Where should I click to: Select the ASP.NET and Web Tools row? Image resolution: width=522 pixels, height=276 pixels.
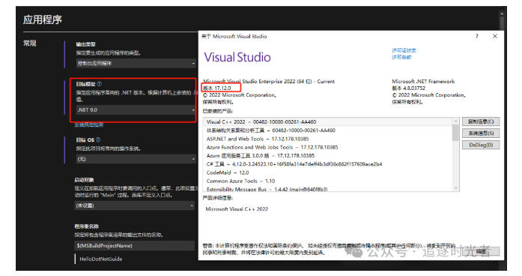pyautogui.click(x=327, y=139)
